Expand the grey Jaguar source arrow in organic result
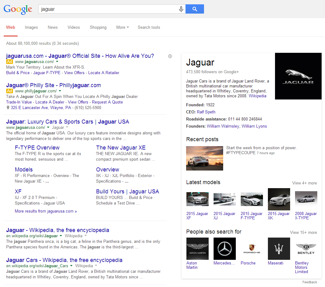This screenshot has width=325, height=287. (67, 127)
